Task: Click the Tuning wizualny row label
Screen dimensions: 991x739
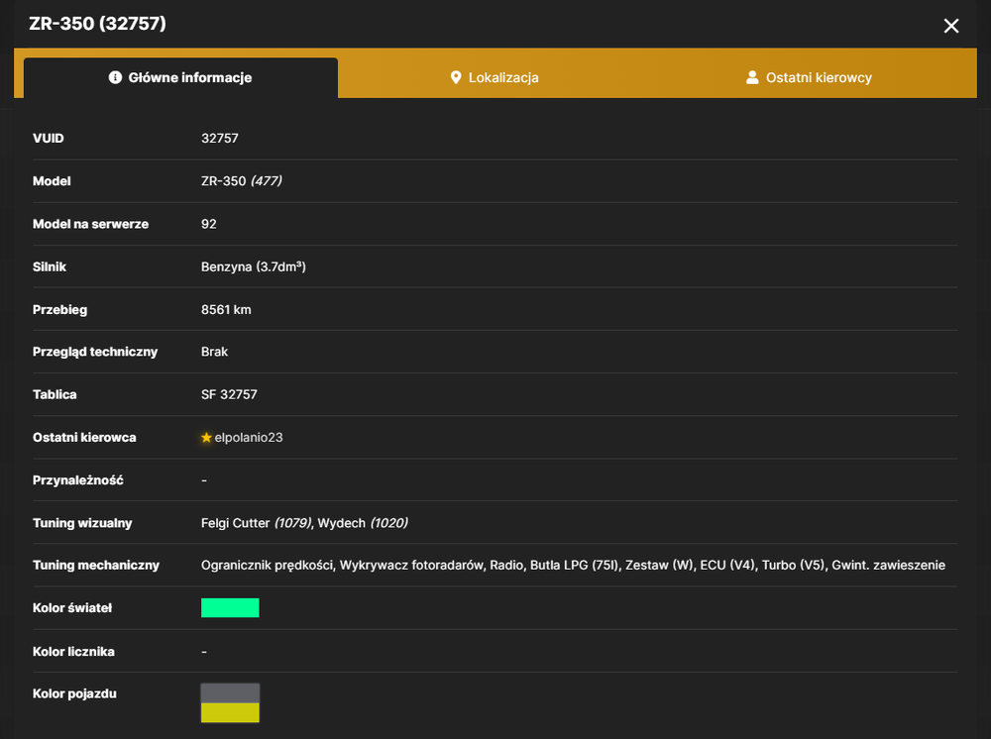Action: (82, 523)
